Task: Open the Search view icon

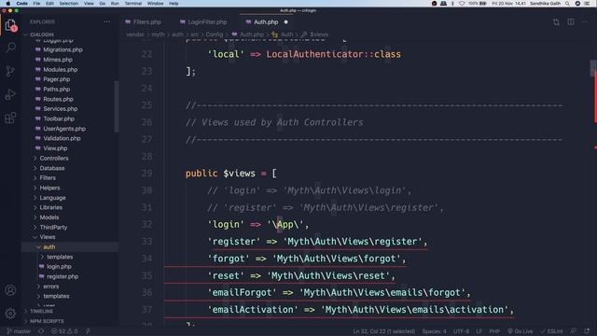Action: coord(10,48)
